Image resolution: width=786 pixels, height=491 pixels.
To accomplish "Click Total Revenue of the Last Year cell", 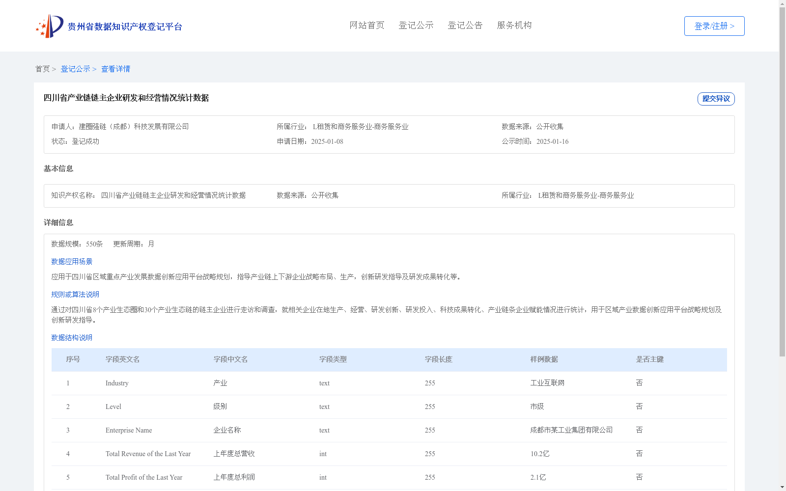I will pos(148,454).
